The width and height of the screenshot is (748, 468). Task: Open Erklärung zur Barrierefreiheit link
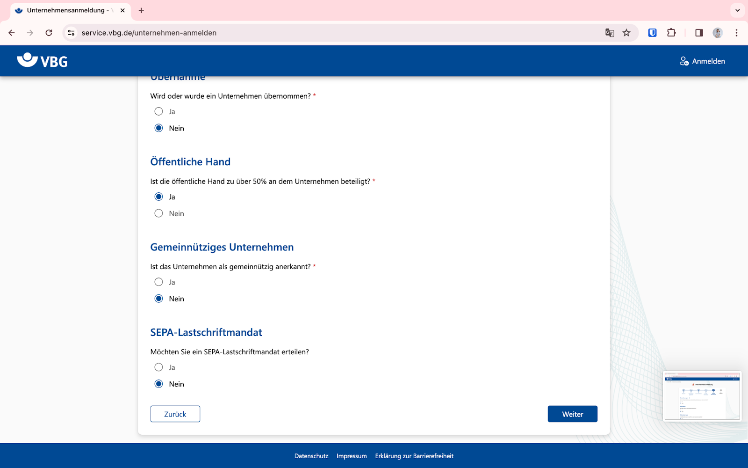[x=414, y=456]
